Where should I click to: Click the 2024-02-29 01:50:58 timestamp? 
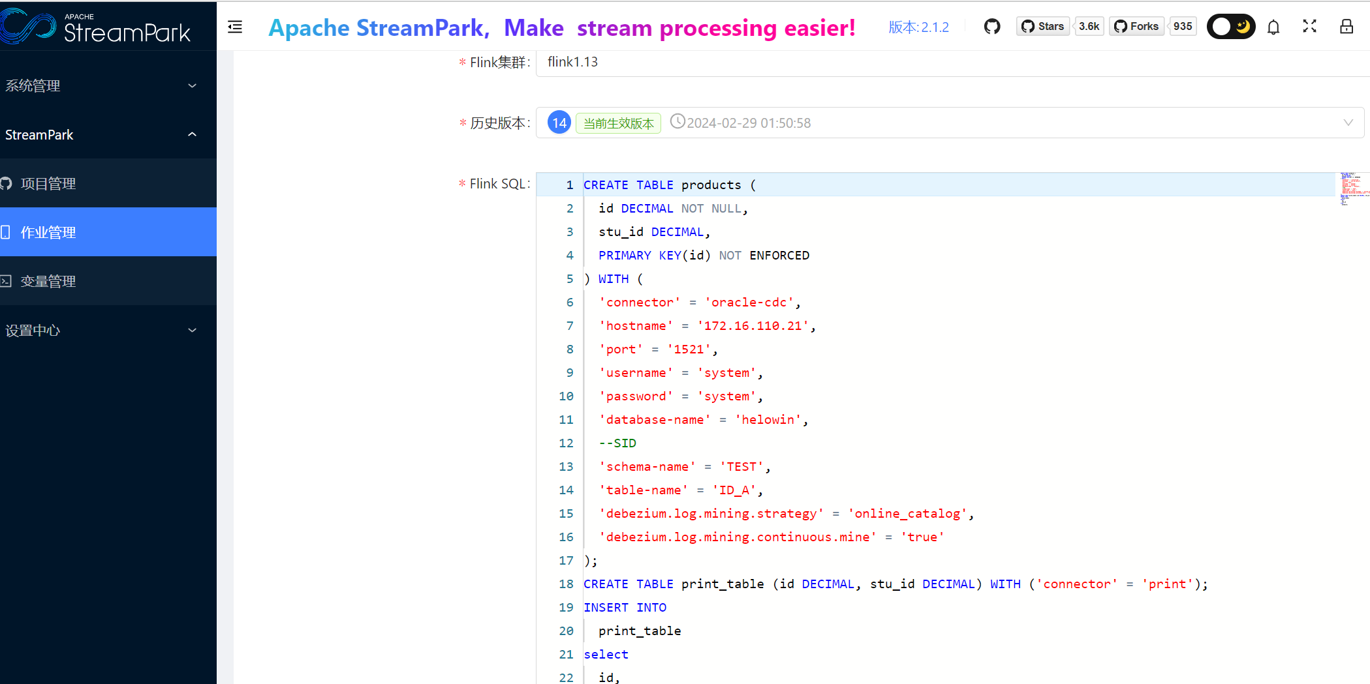coord(749,123)
